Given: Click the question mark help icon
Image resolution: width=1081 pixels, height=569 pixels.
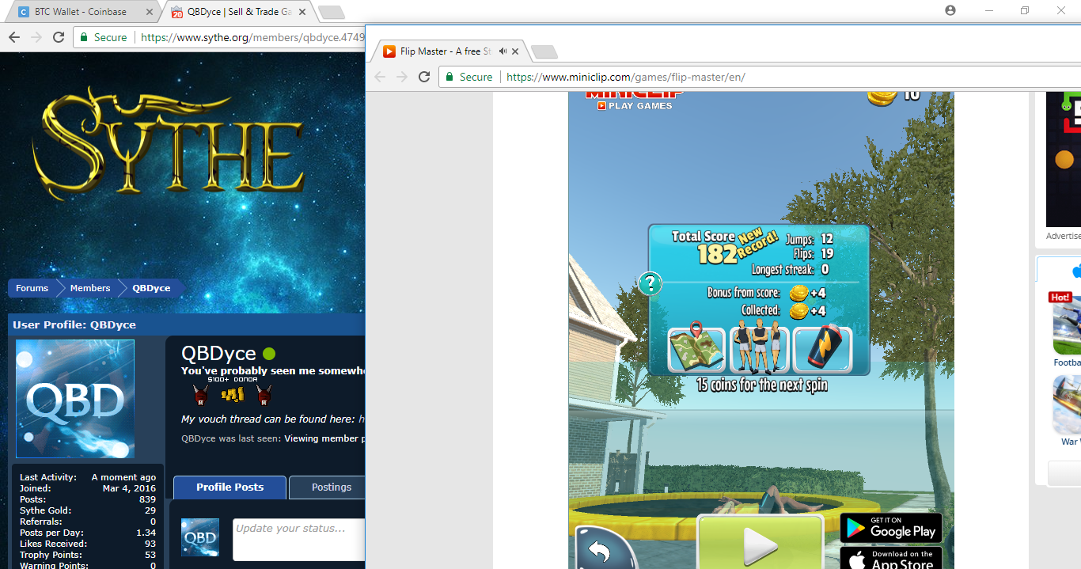Looking at the screenshot, I should (x=650, y=283).
